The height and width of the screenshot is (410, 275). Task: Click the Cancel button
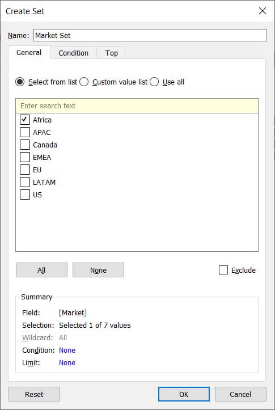[x=240, y=394]
